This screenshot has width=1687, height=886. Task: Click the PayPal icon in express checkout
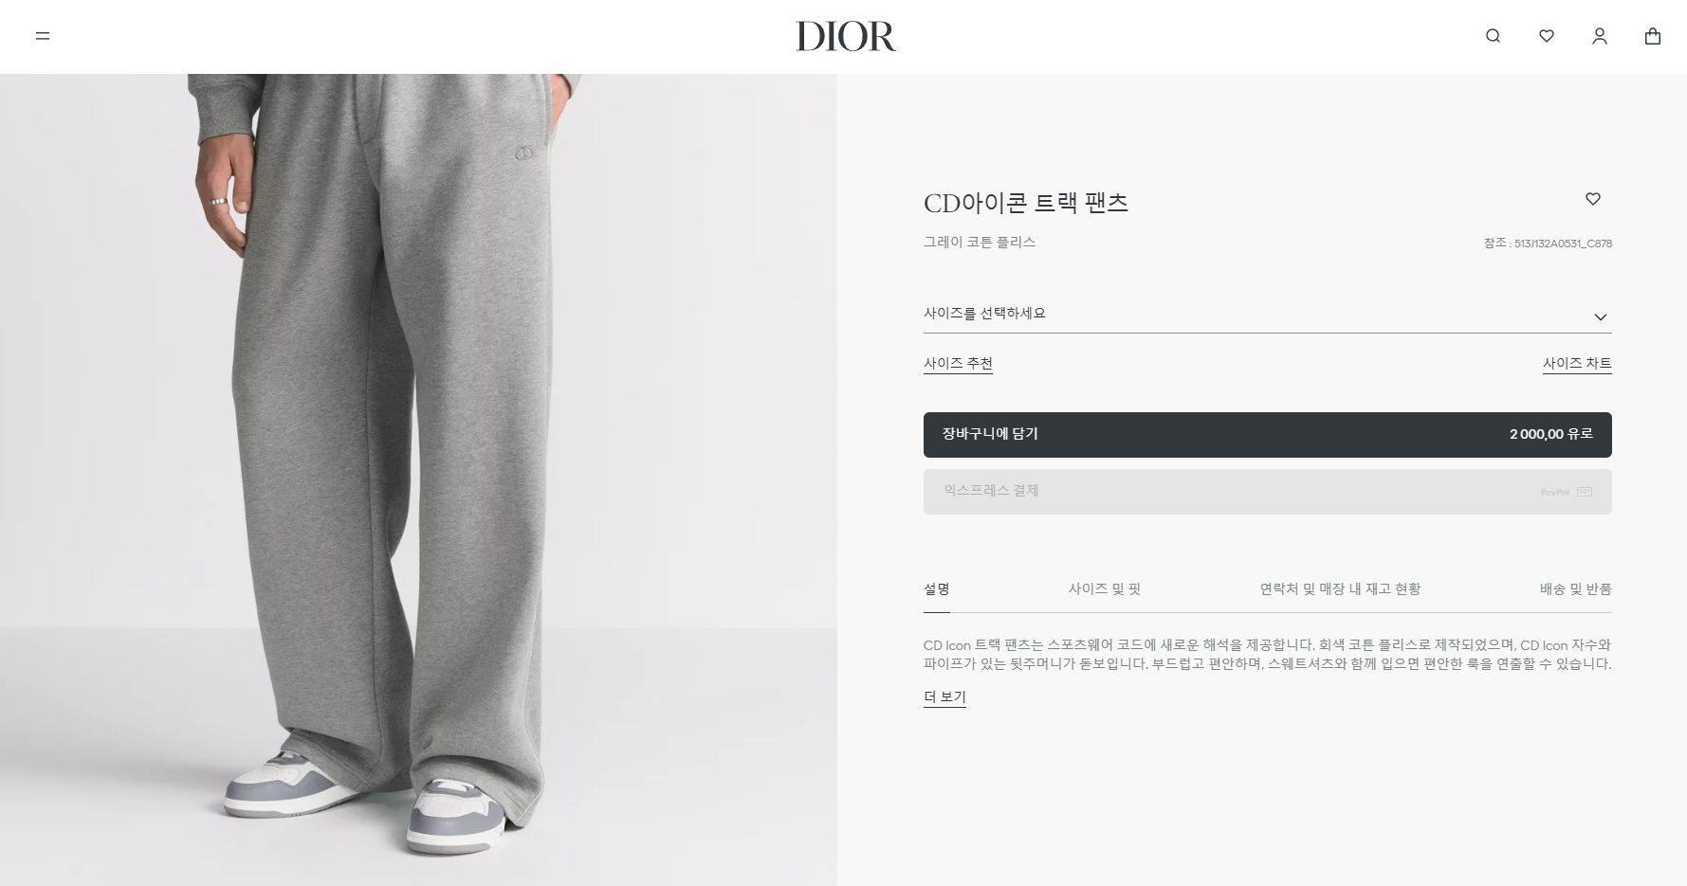[x=1554, y=492]
